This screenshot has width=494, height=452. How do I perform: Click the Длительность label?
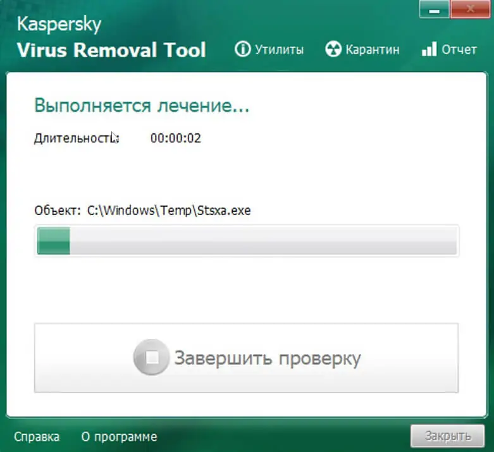tap(77, 138)
